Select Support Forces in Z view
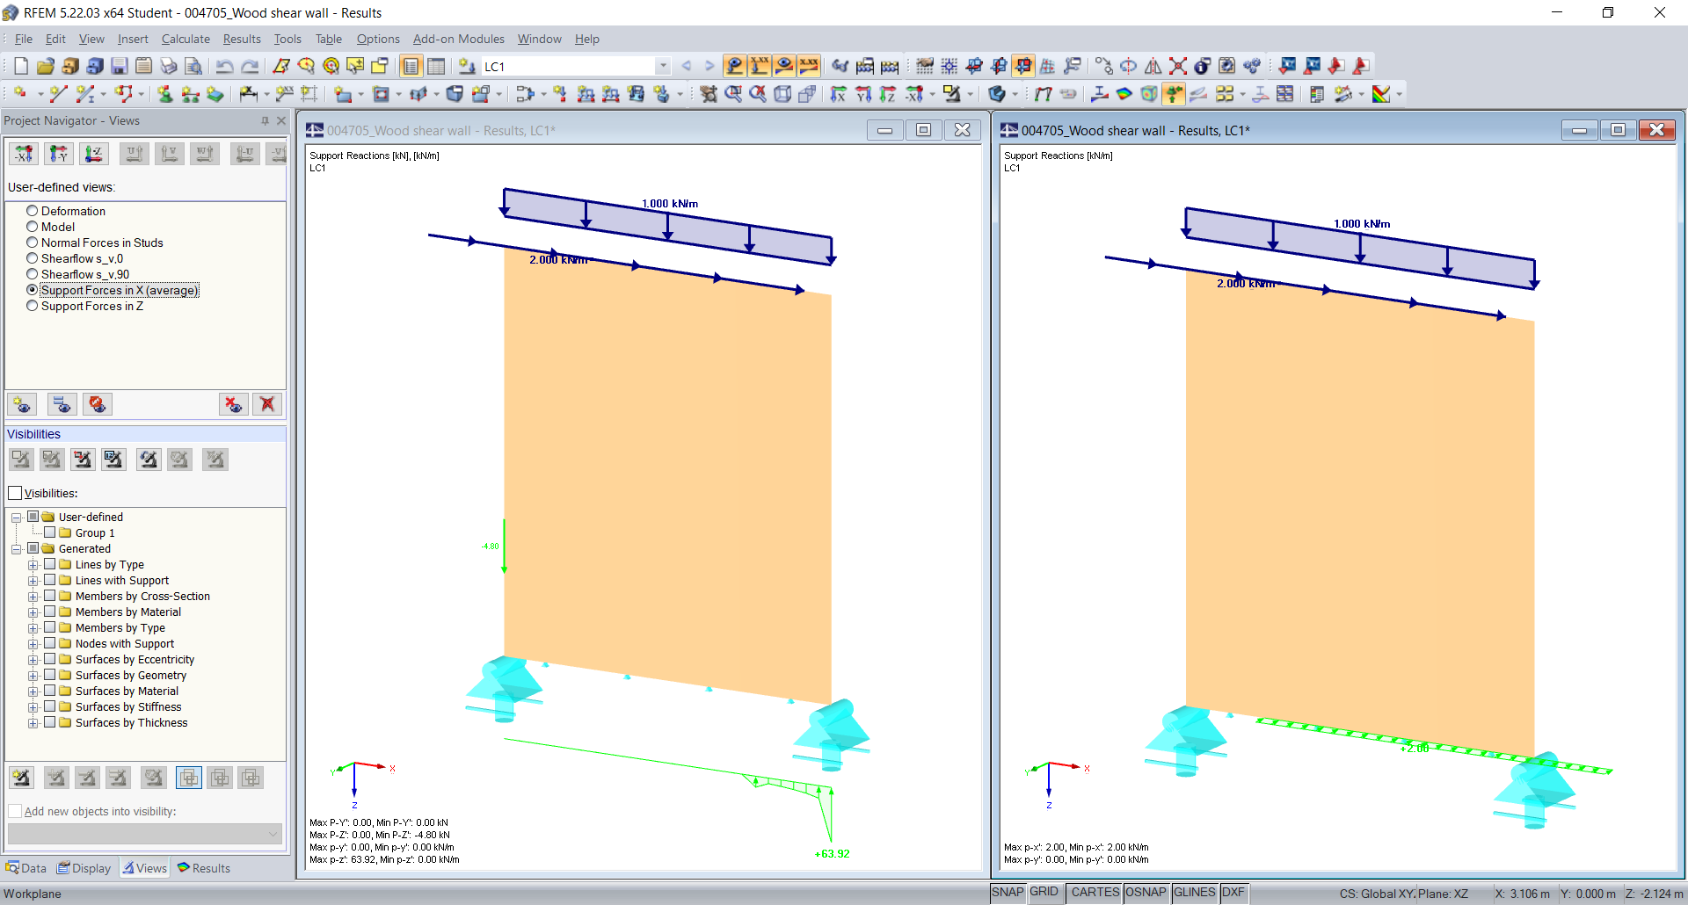Viewport: 1688px width, 905px height. point(92,306)
